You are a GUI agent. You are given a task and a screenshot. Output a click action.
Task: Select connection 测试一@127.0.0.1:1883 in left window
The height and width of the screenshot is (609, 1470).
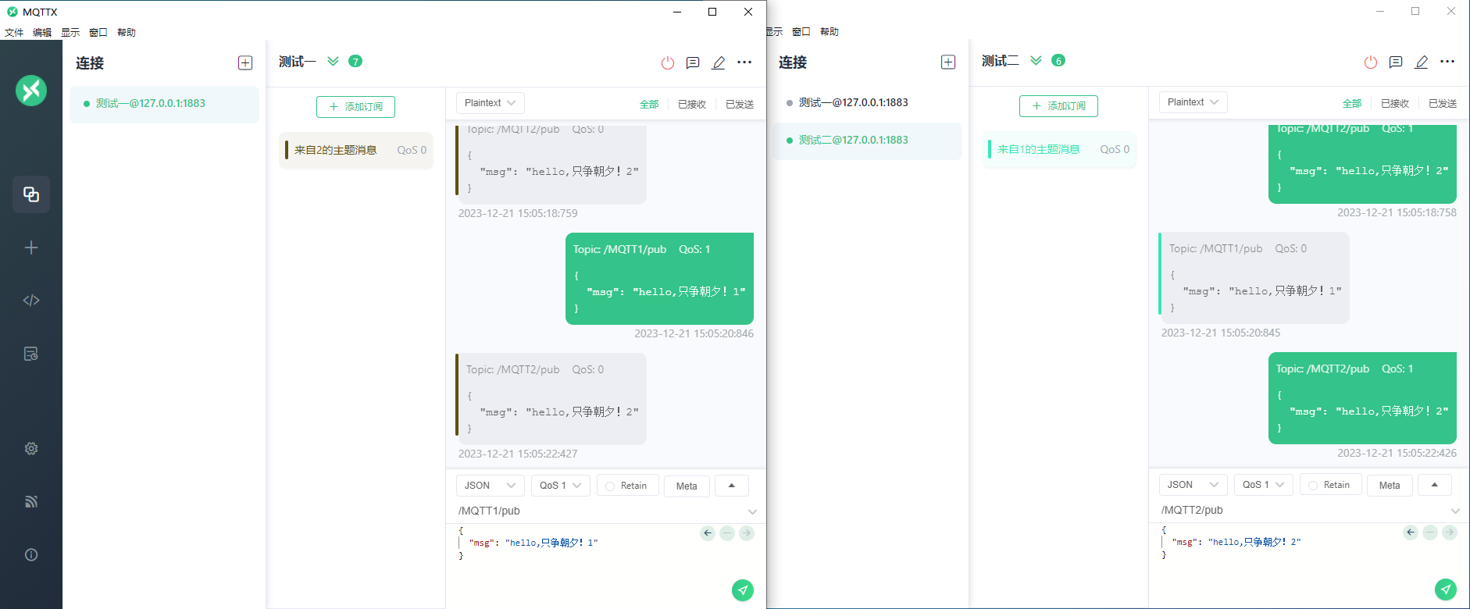[x=164, y=104]
